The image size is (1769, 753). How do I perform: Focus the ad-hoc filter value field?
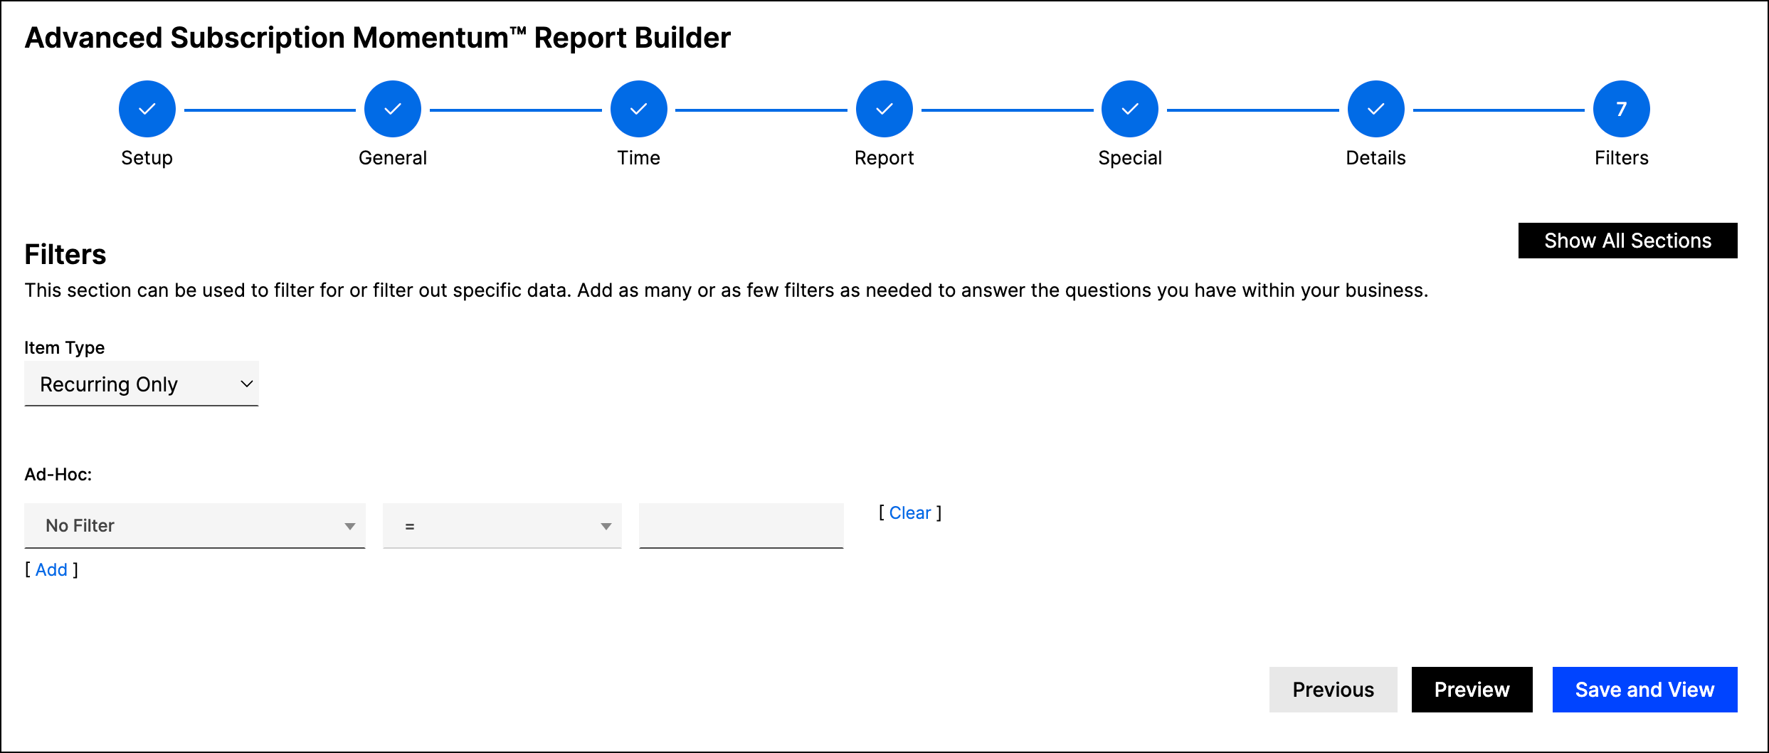[x=741, y=526]
